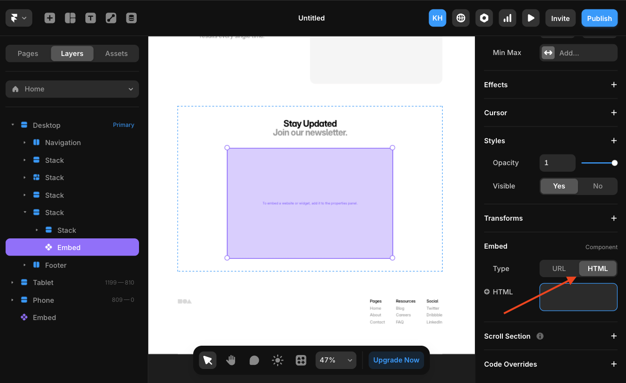Select the cursor tool in the bottom bar

point(208,360)
